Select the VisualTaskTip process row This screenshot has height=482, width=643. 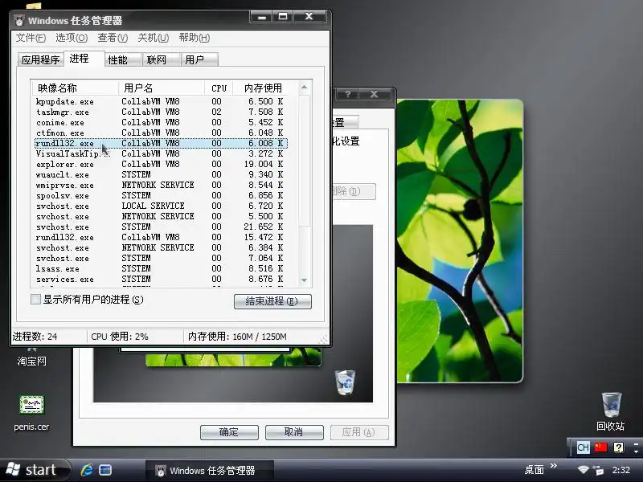click(x=161, y=153)
